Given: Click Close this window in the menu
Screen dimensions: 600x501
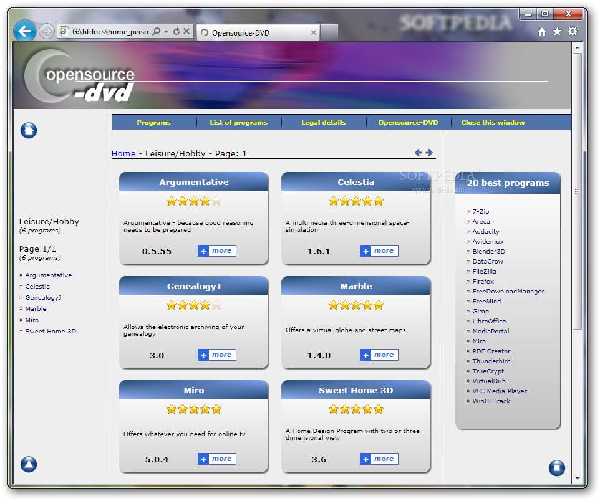Looking at the screenshot, I should [x=493, y=122].
